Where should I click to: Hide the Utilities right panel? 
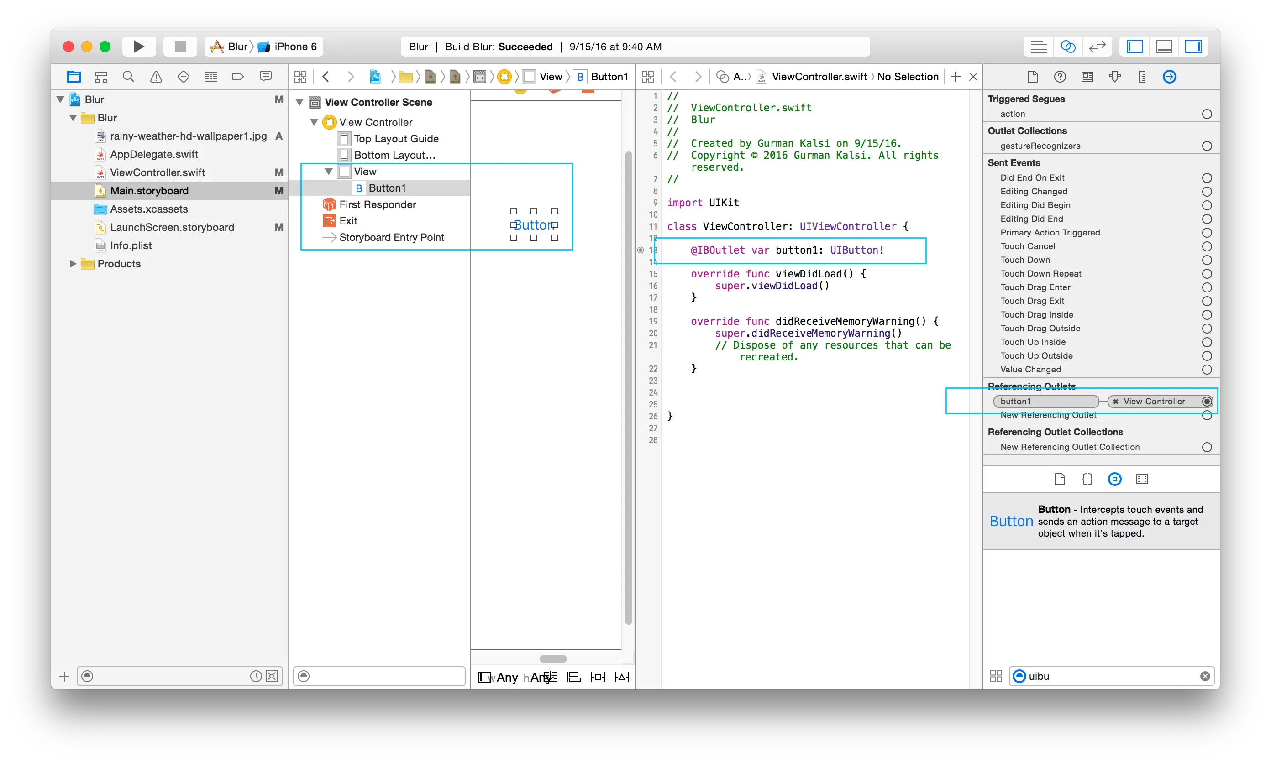point(1192,47)
